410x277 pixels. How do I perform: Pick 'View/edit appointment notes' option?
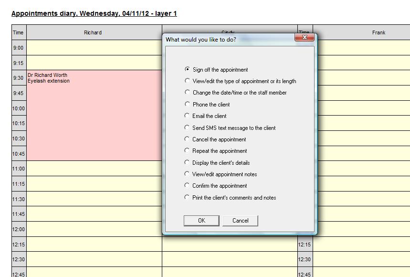tap(187, 174)
